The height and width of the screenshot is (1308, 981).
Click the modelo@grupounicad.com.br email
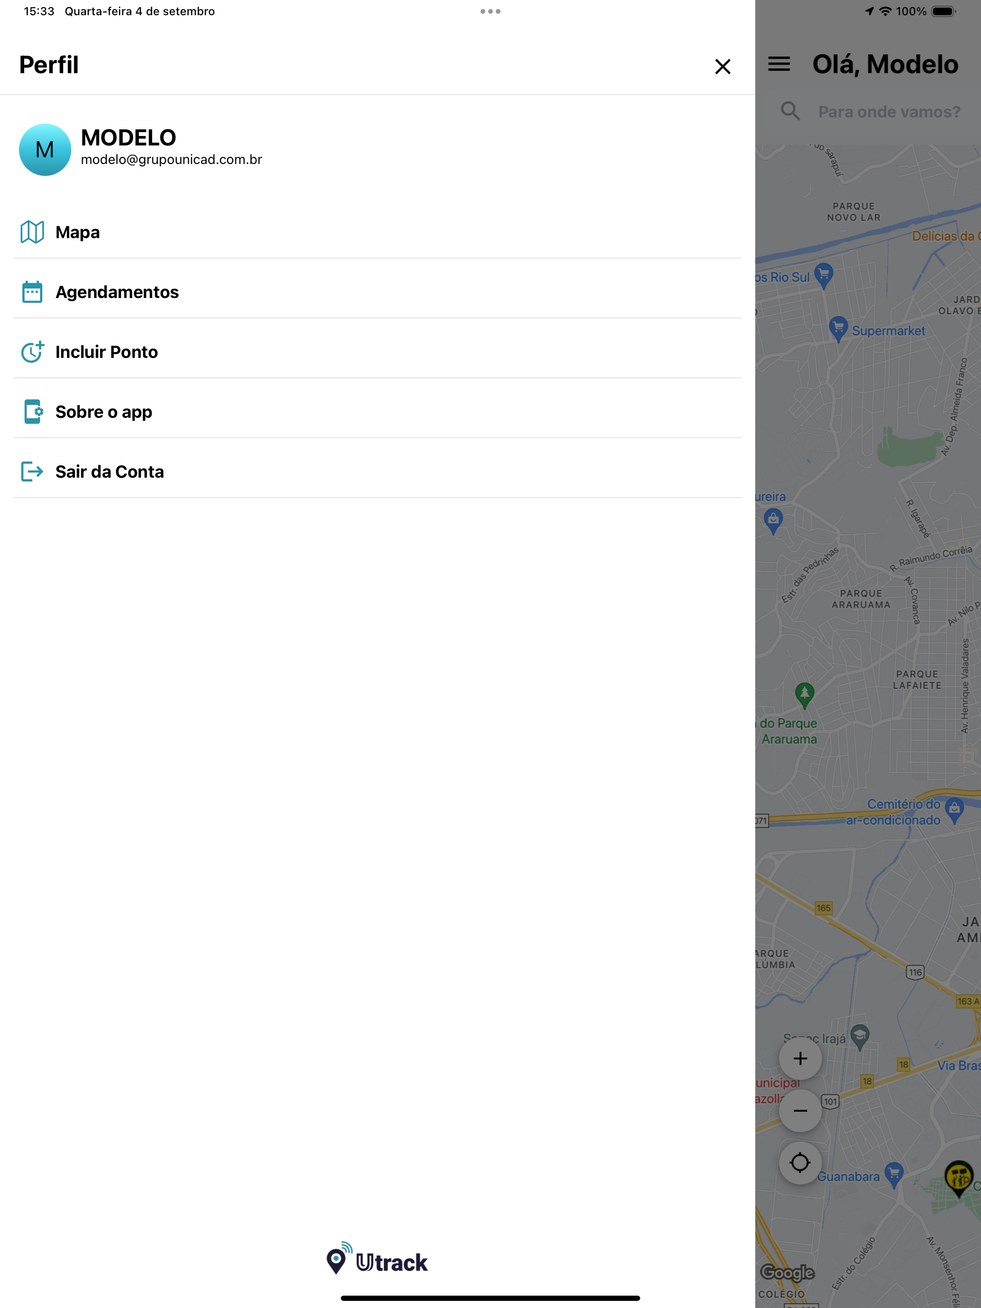(x=172, y=160)
